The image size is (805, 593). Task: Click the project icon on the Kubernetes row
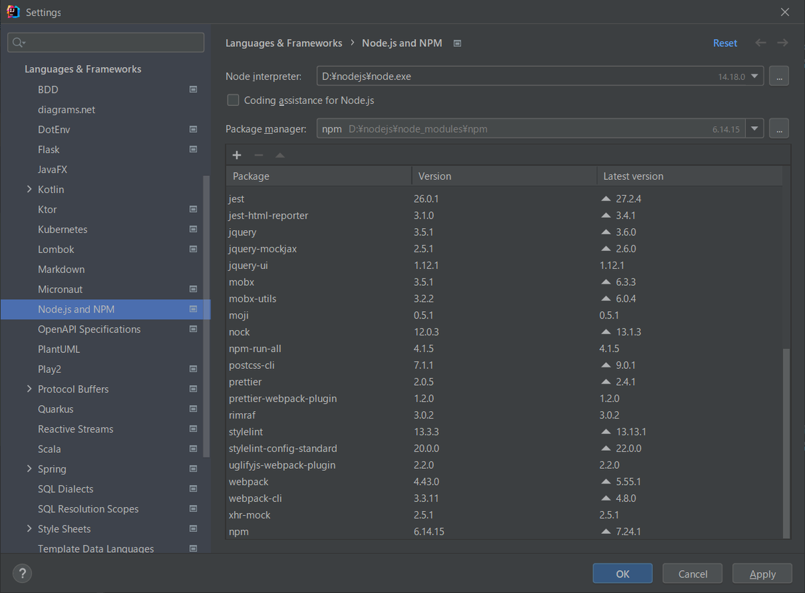coord(193,229)
